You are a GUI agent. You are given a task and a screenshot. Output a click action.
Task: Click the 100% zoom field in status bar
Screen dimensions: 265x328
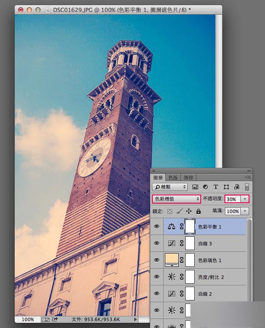point(28,319)
